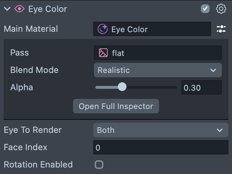
Task: Collapse the Eye Color component chevron
Action: point(7,9)
